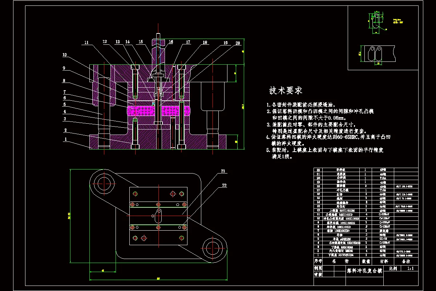
Task: Click balloon number 22 near plan view
Action: pyautogui.click(x=224, y=185)
